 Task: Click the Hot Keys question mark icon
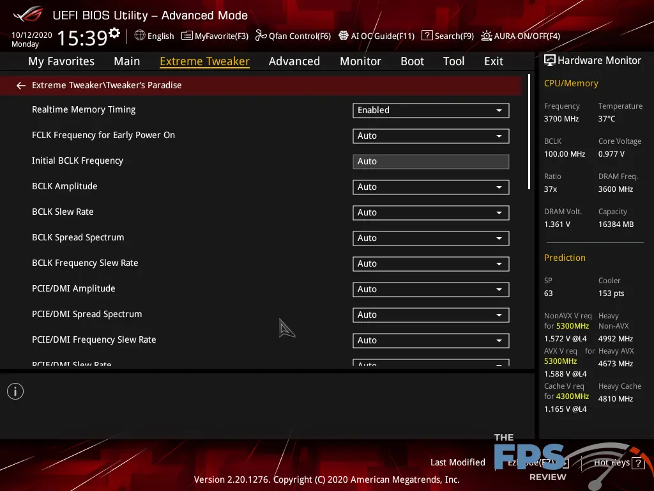pyautogui.click(x=638, y=463)
